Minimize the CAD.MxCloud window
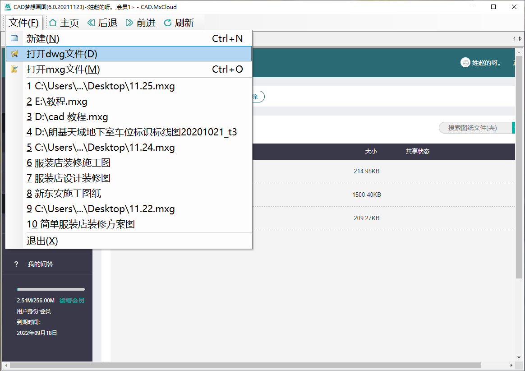 473,7
